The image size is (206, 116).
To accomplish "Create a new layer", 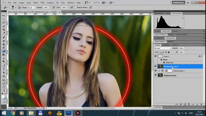I will point(197,104).
